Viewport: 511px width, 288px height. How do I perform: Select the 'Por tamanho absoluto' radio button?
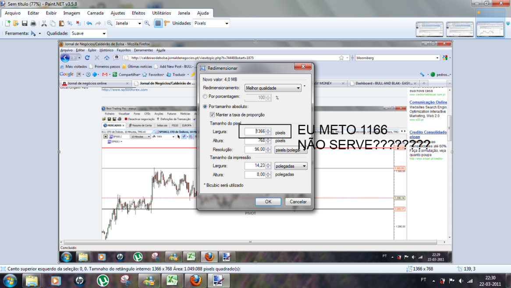[x=205, y=106]
